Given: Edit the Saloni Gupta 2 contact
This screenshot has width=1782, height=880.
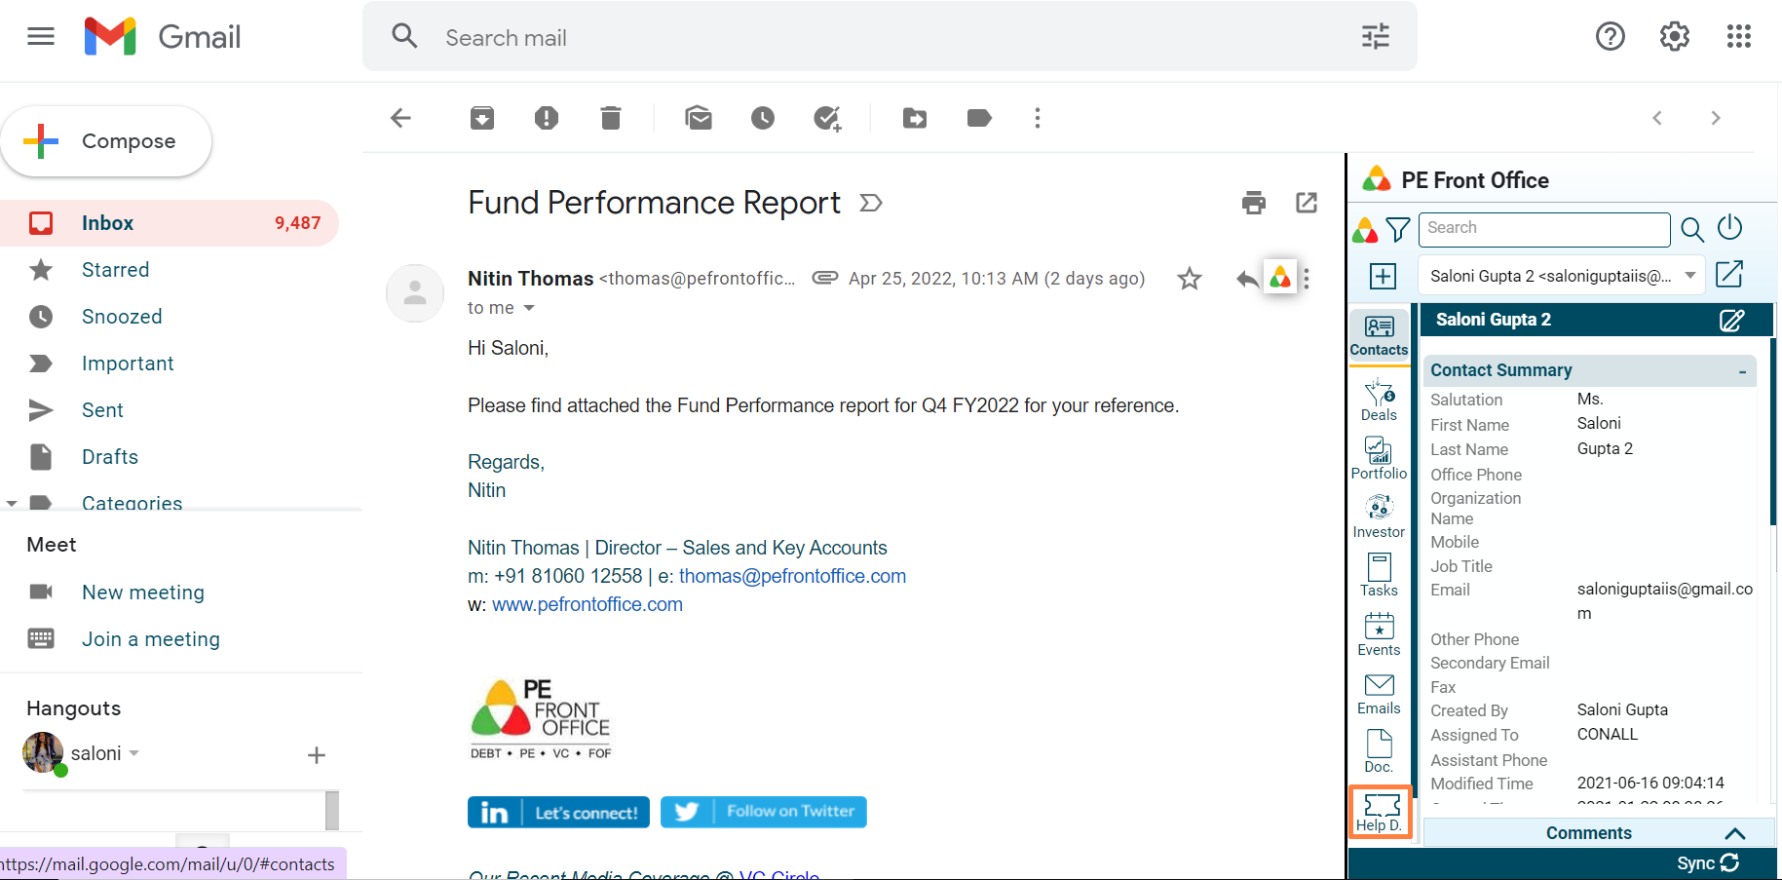Looking at the screenshot, I should point(1731,321).
